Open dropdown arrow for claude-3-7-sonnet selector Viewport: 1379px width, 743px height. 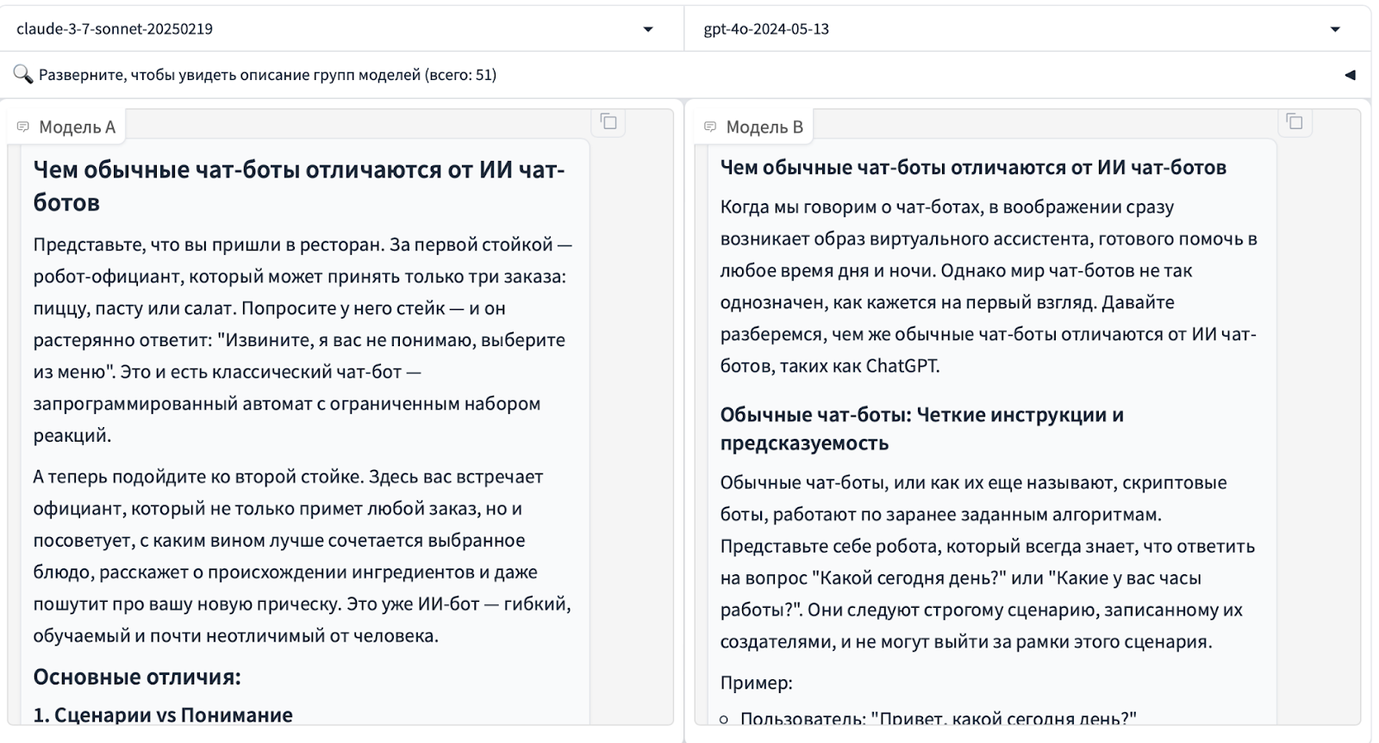(648, 29)
